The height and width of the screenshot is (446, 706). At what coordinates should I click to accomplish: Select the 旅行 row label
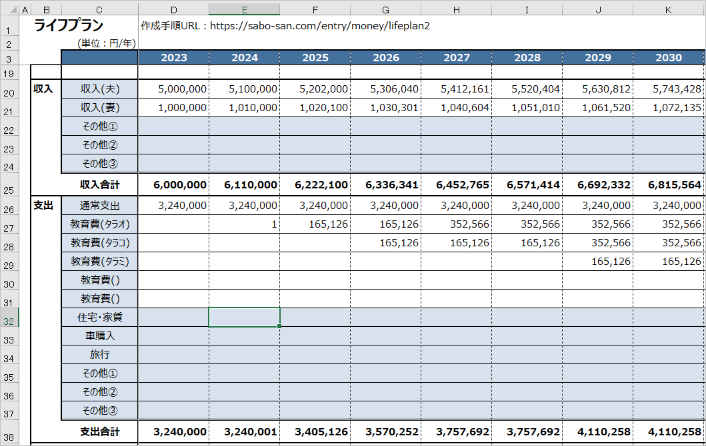pos(99,355)
